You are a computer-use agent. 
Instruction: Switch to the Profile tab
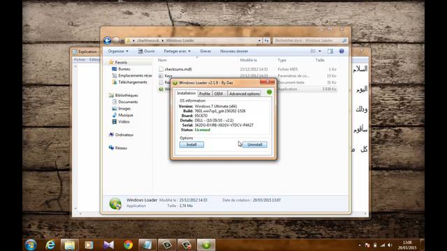[205, 93]
